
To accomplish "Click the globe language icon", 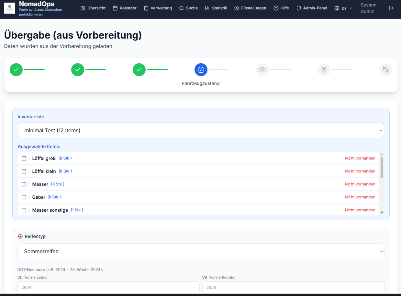I will click(337, 8).
